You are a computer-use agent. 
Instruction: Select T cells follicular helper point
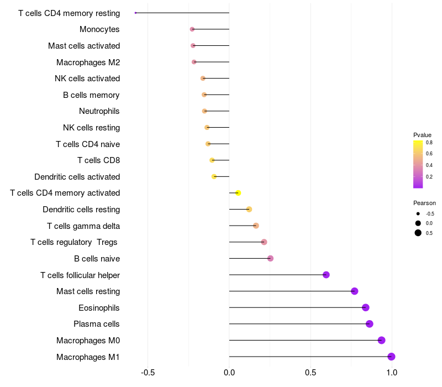coord(326,275)
